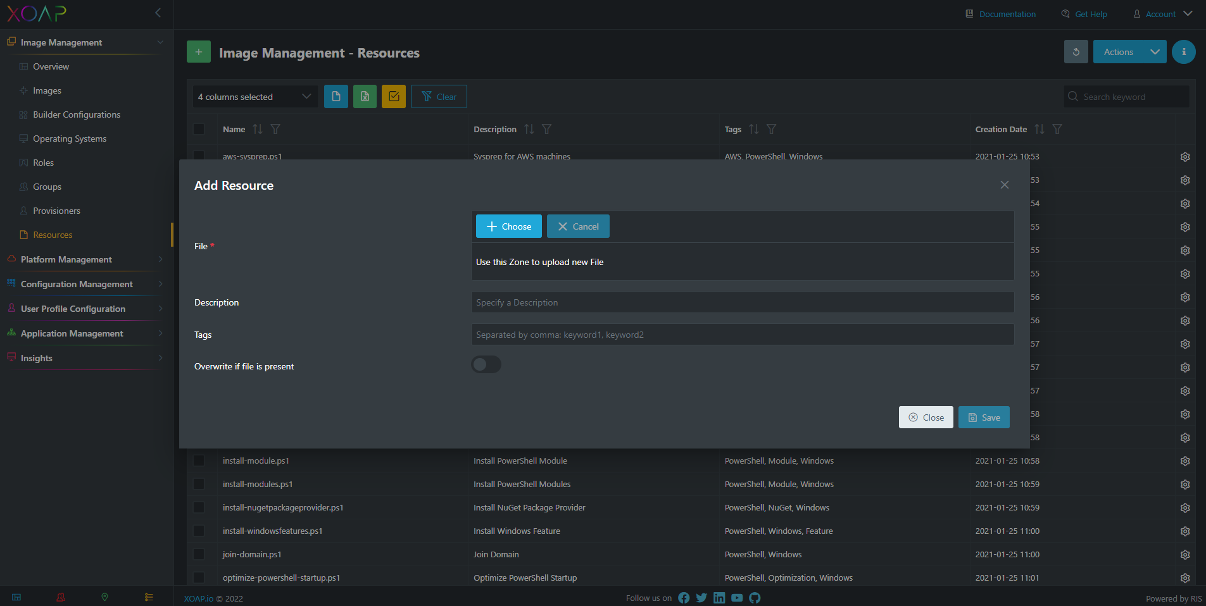Open settings gear for install-windowsfeatures.ps1 row
1206x606 pixels.
coord(1185,531)
